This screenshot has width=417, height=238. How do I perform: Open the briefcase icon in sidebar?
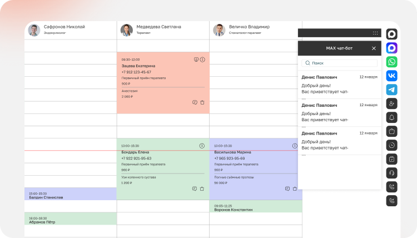[x=391, y=131]
